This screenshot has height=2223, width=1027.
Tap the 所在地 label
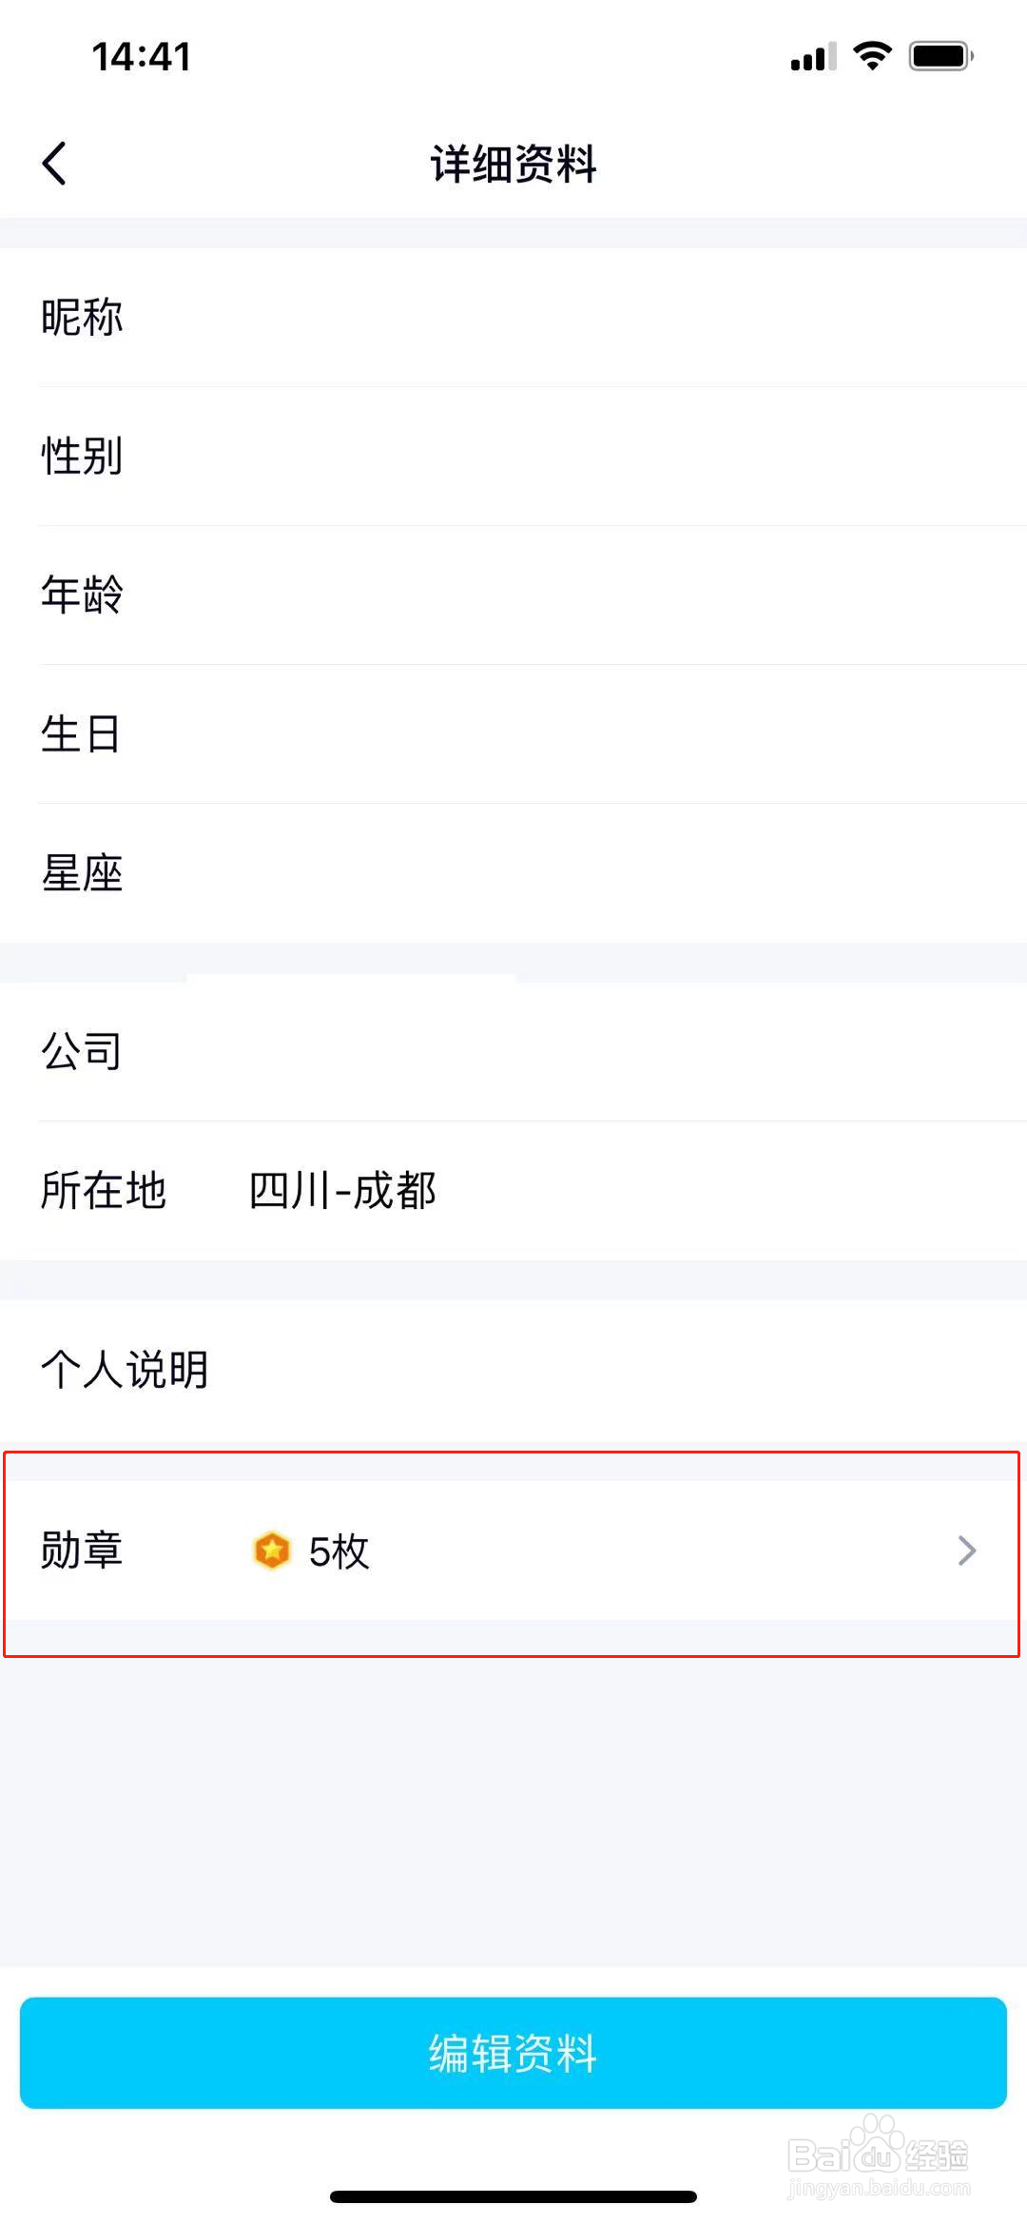point(104,1191)
